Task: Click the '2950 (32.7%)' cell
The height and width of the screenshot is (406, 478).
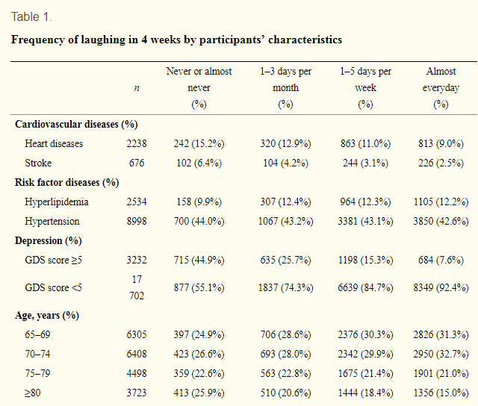Action: pos(441,354)
